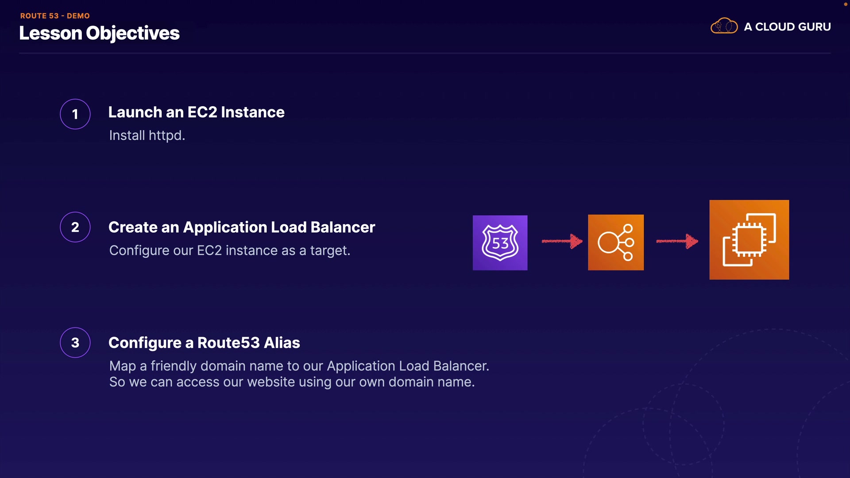Click 'Configure our EC2 instance as a target' text

tap(229, 251)
